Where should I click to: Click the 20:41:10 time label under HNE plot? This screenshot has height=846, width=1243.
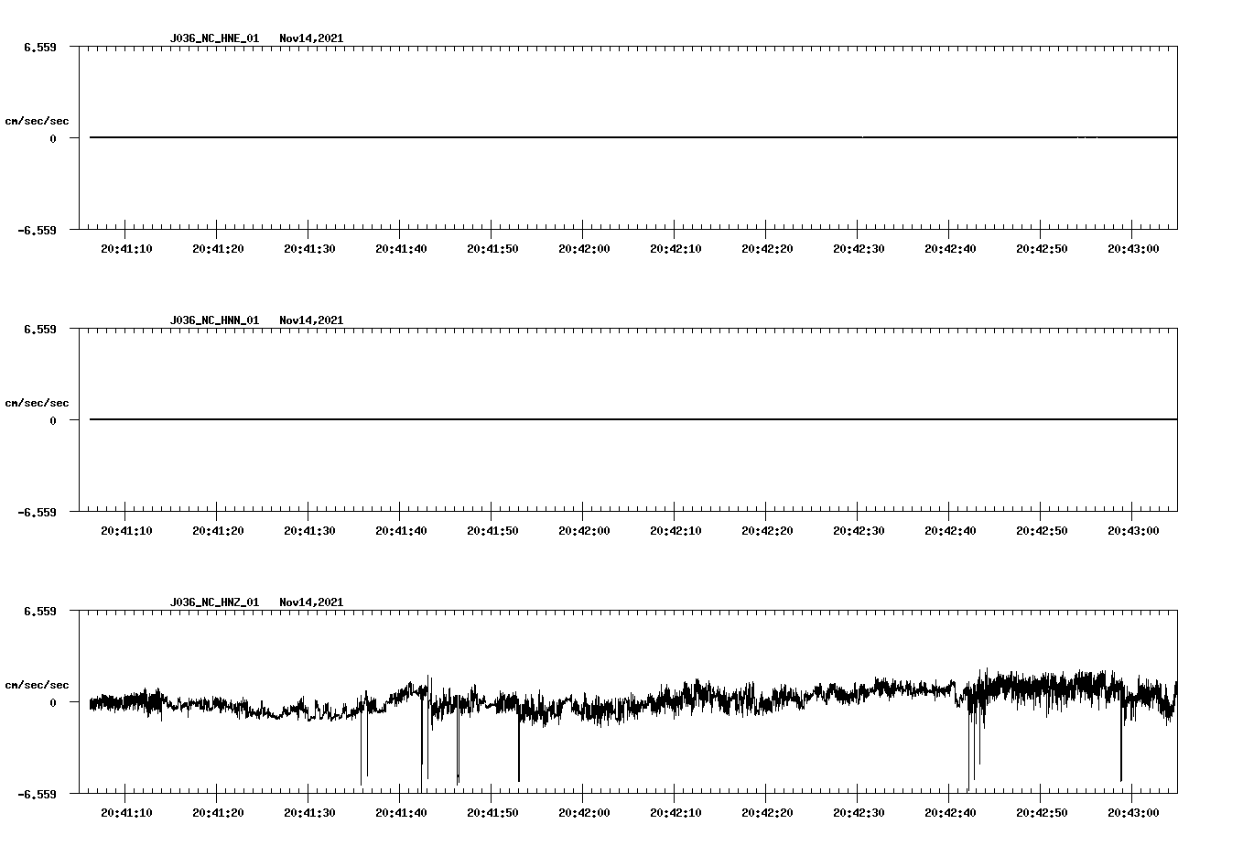pos(126,249)
